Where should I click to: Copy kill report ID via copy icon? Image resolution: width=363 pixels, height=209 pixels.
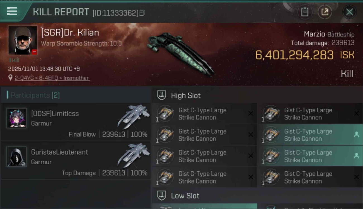pos(142,13)
